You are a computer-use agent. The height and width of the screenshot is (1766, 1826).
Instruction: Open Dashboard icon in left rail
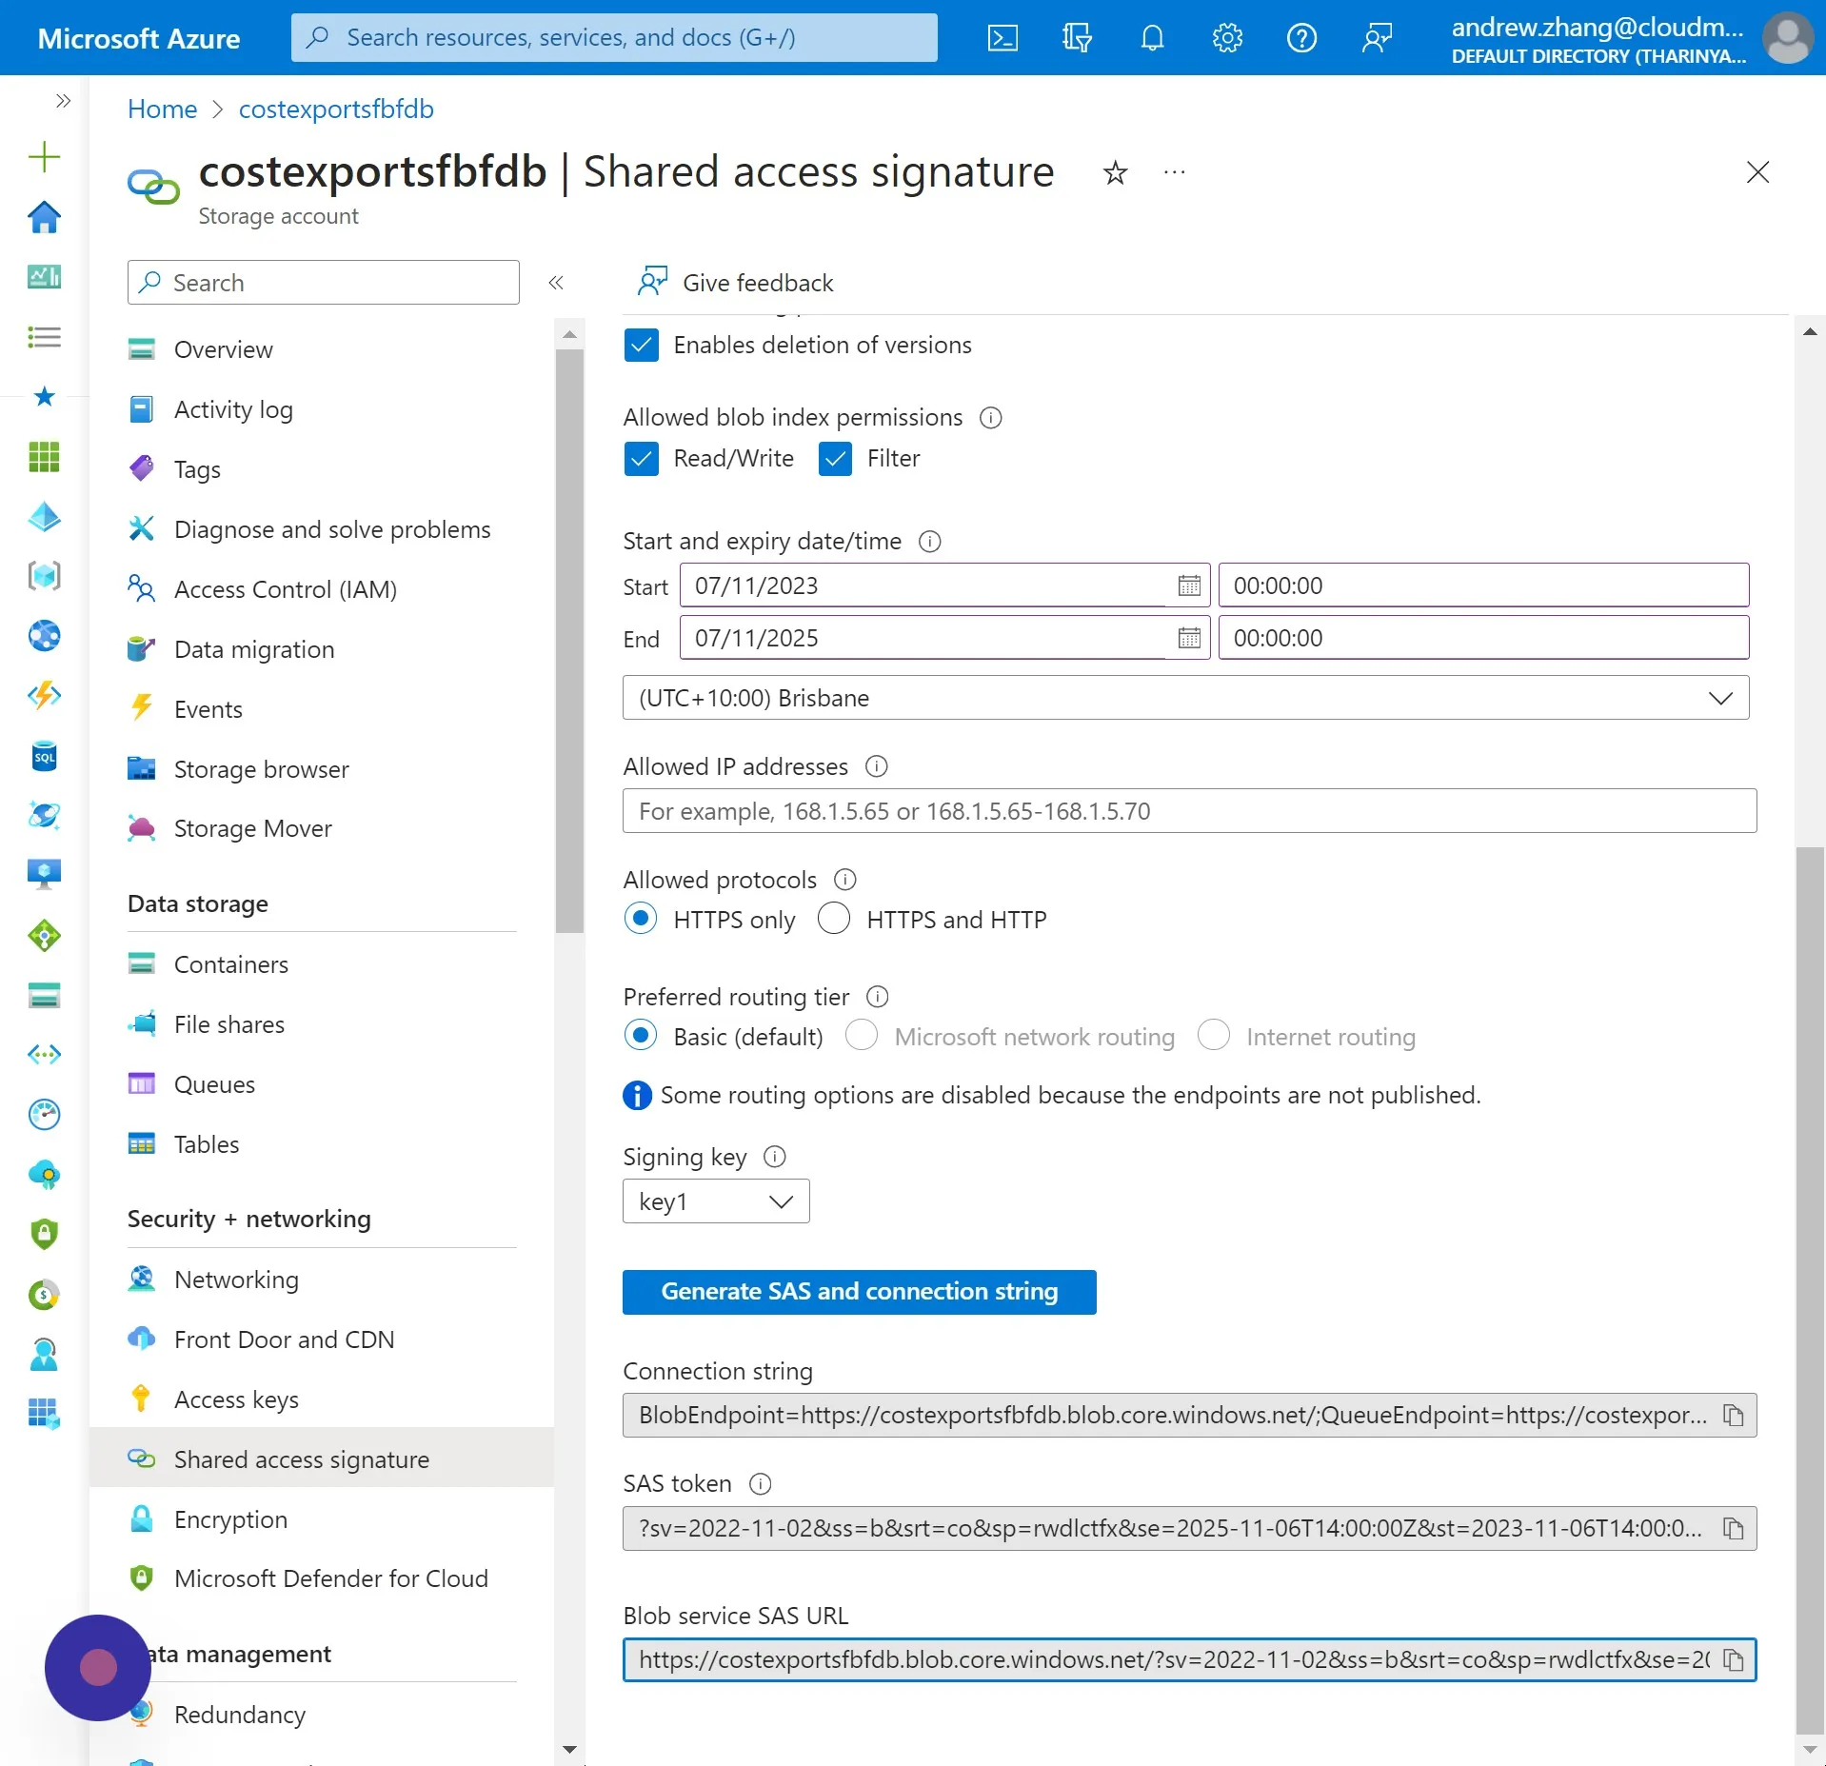44,277
